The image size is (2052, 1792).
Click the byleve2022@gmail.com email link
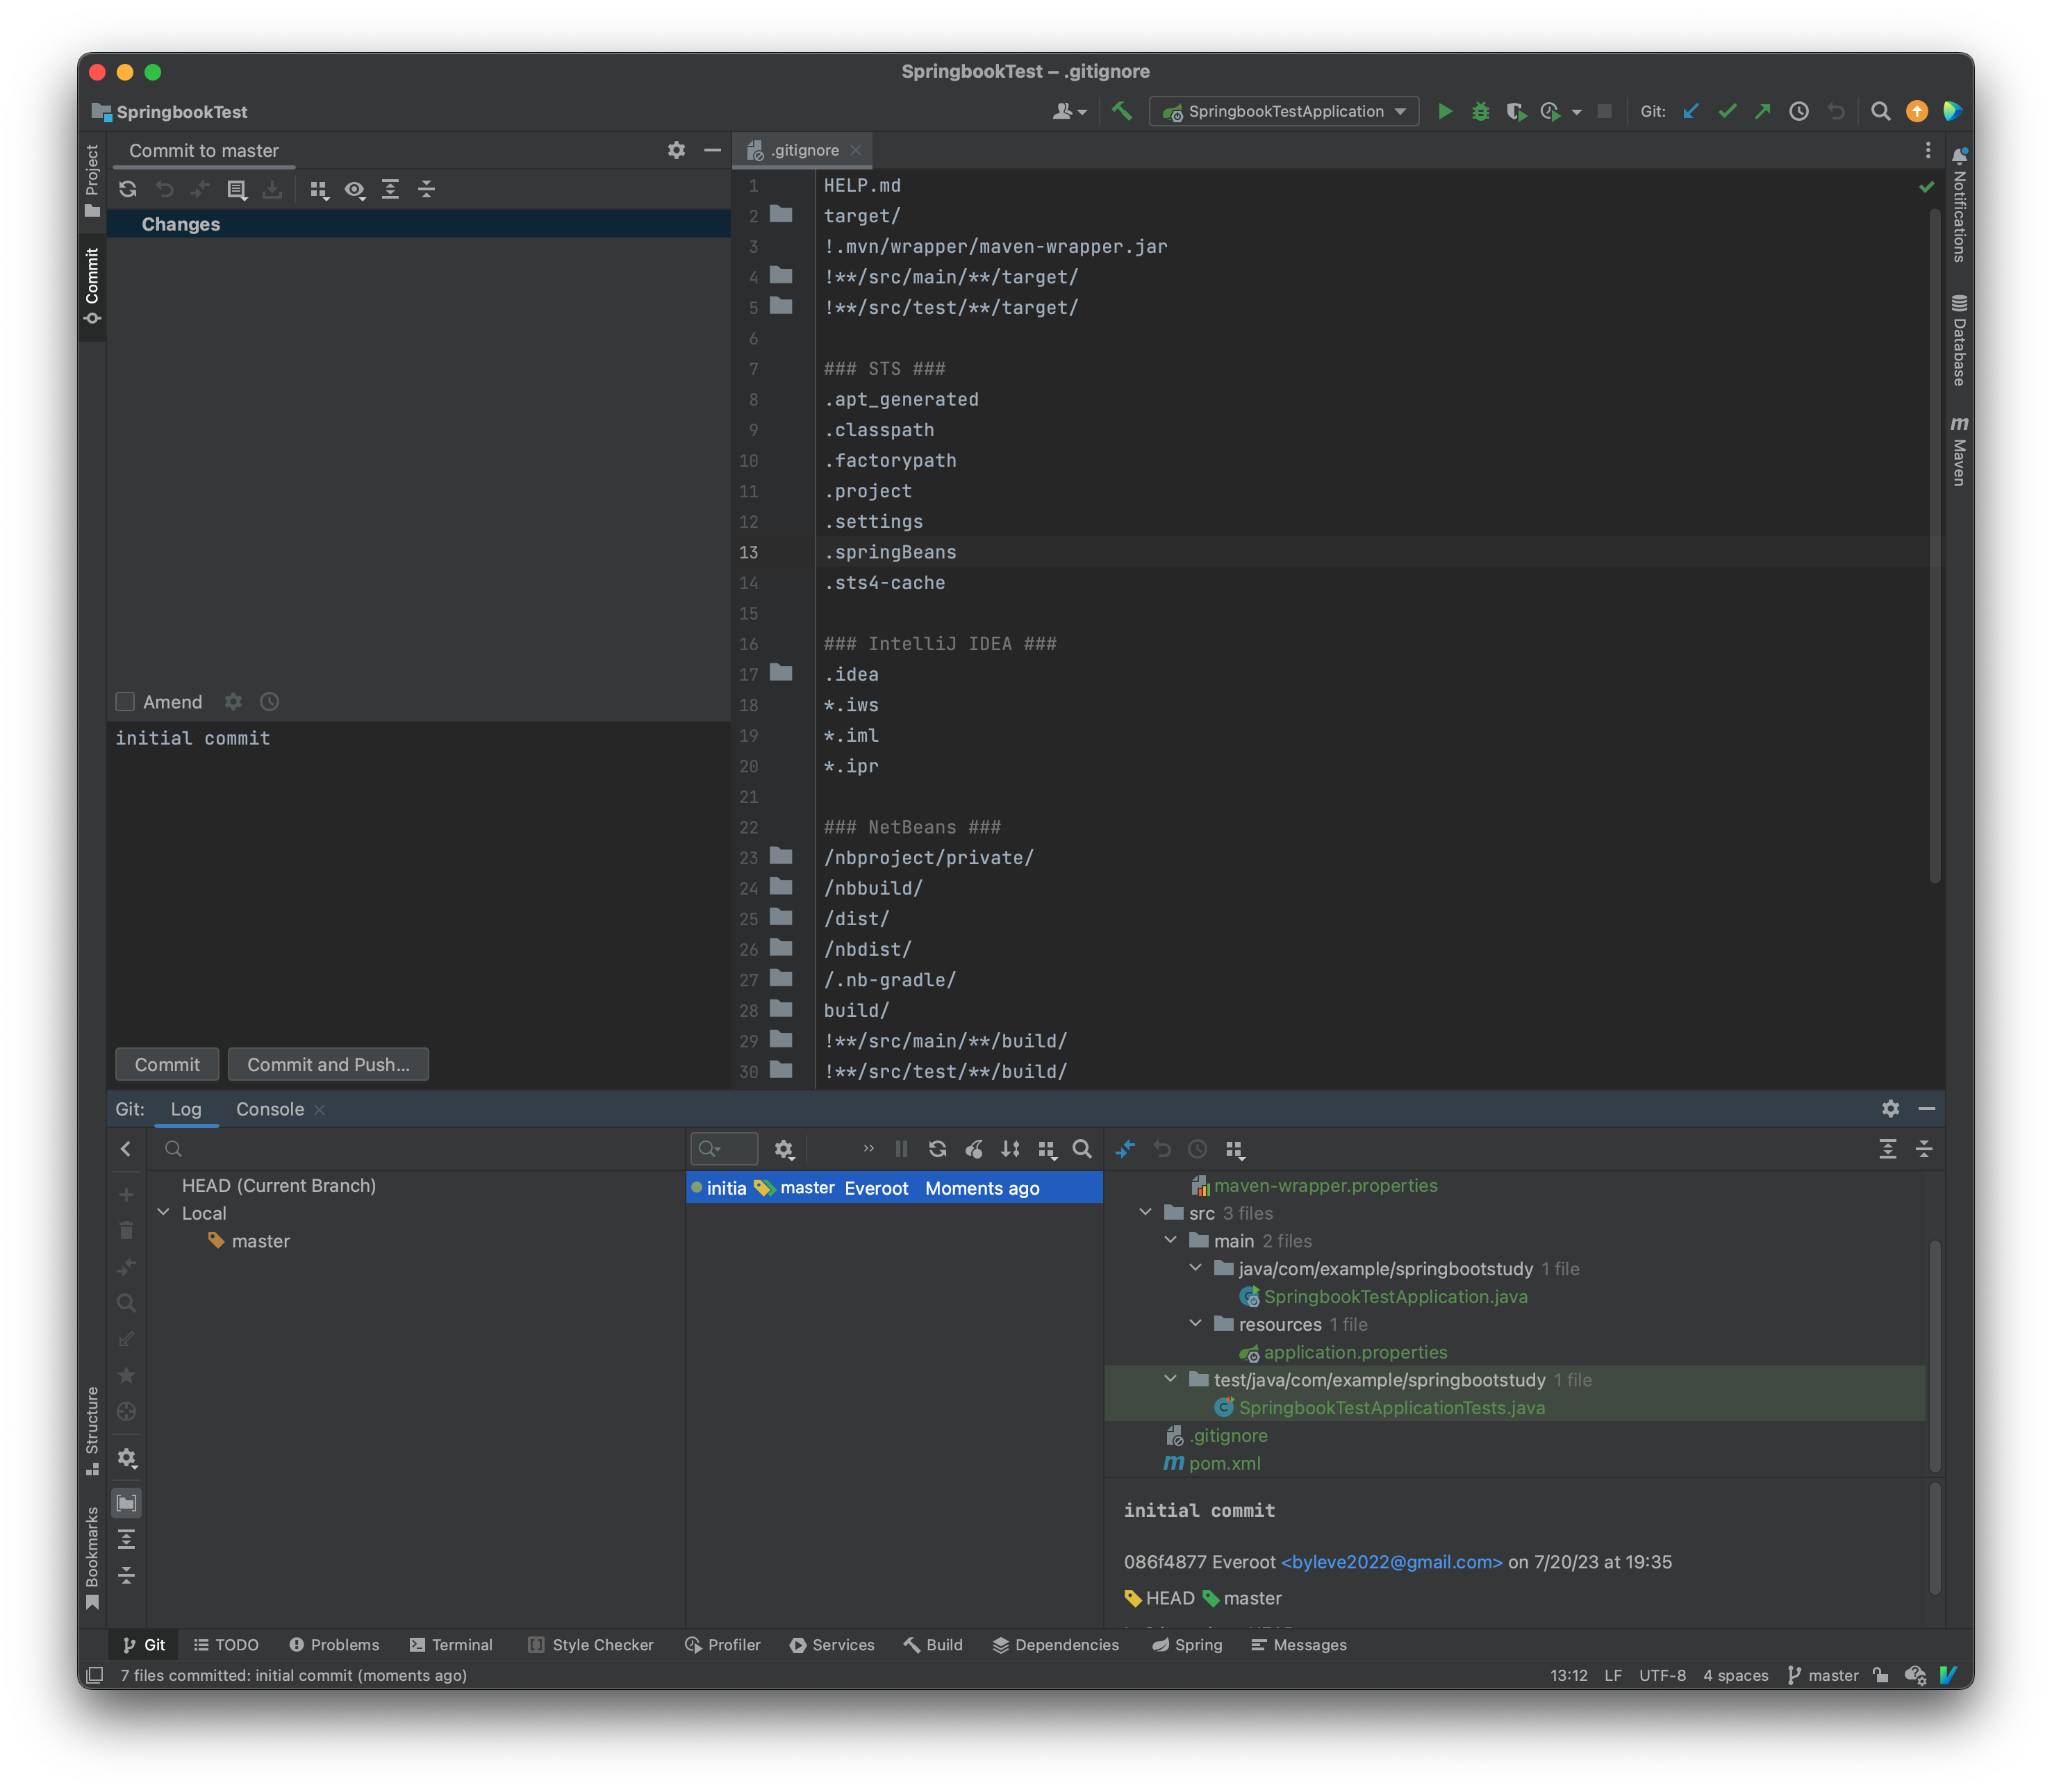tap(1391, 1562)
